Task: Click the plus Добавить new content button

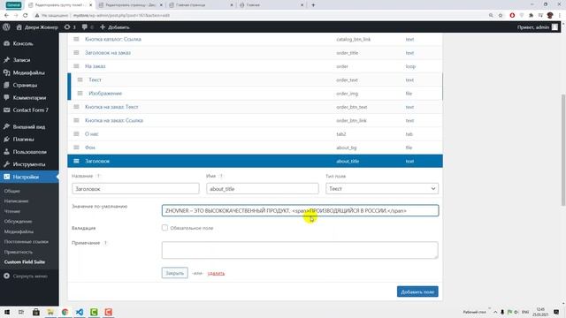Action: 114,27
